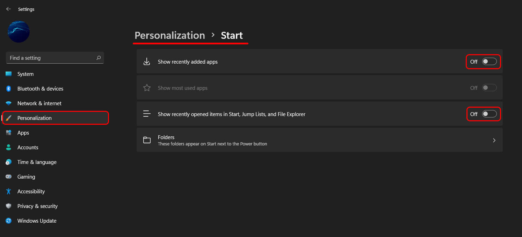Click the list icon for recently opened items
This screenshot has width=522, height=237.
[x=147, y=114]
